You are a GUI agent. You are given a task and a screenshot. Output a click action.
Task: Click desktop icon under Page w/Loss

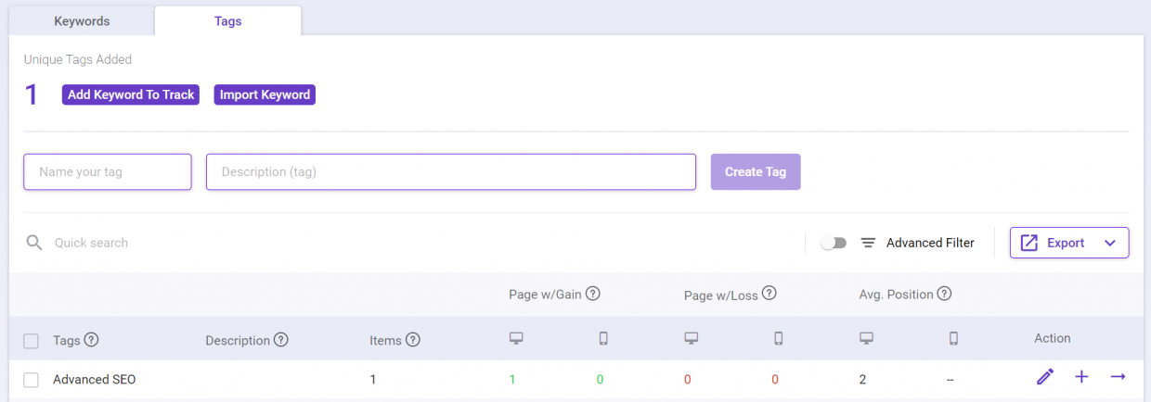[692, 339]
